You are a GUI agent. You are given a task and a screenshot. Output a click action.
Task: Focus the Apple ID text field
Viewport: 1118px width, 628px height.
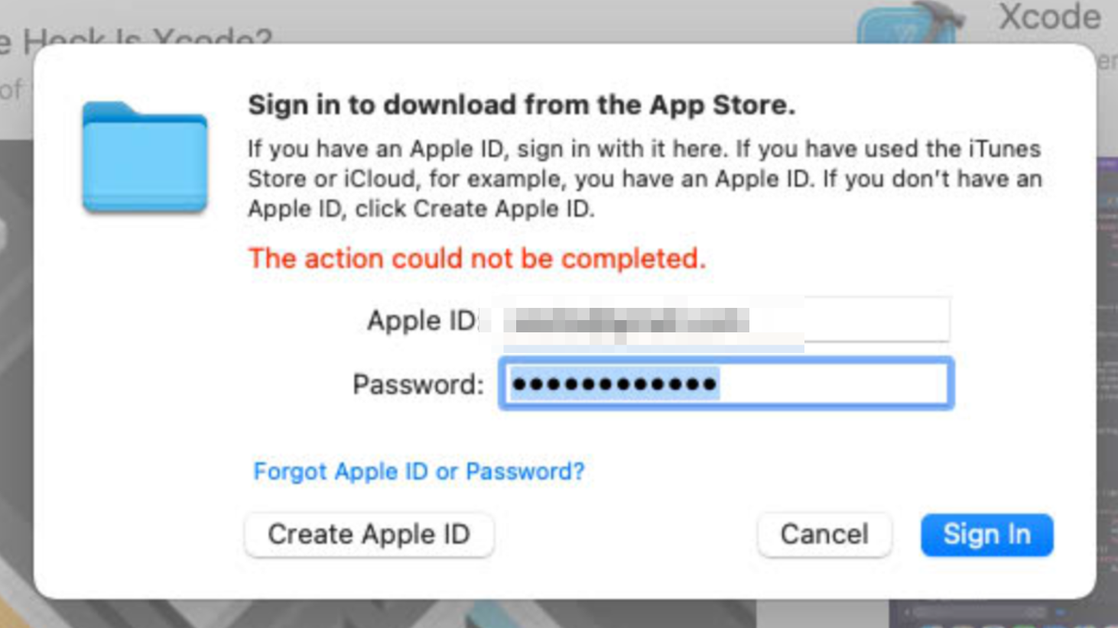click(724, 320)
